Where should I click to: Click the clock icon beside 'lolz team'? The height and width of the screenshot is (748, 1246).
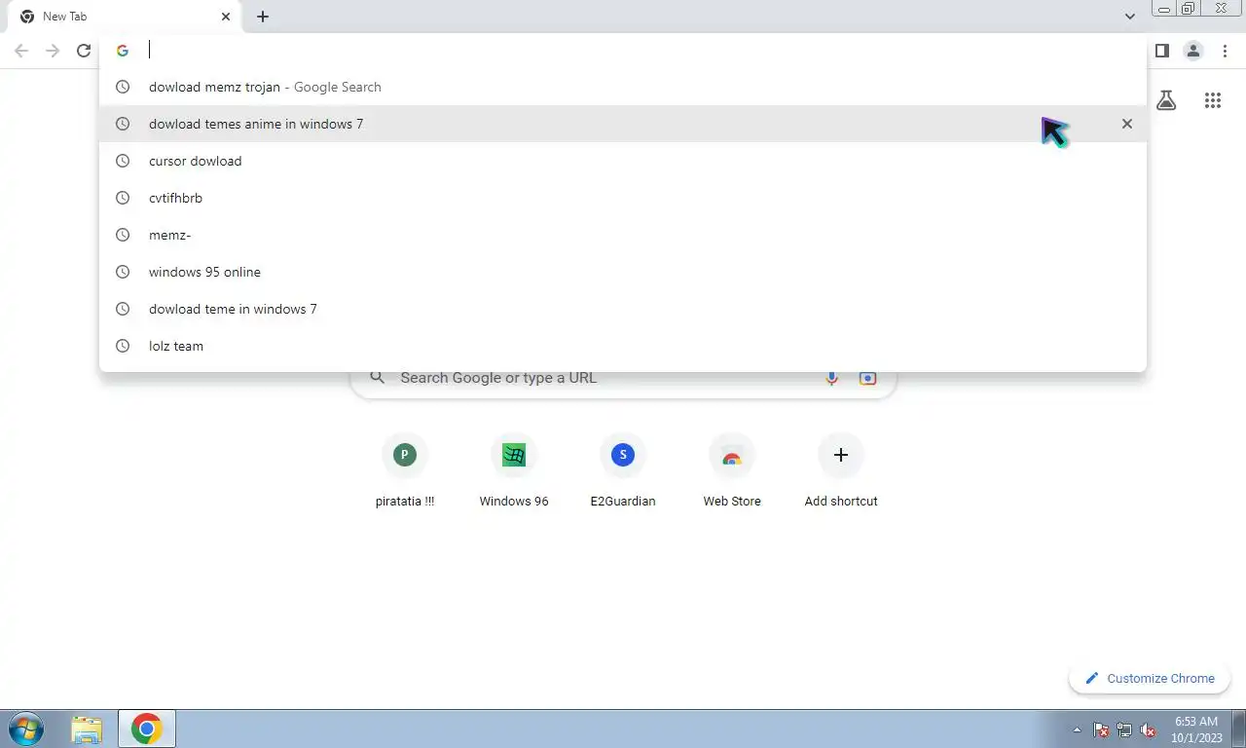[x=123, y=346]
